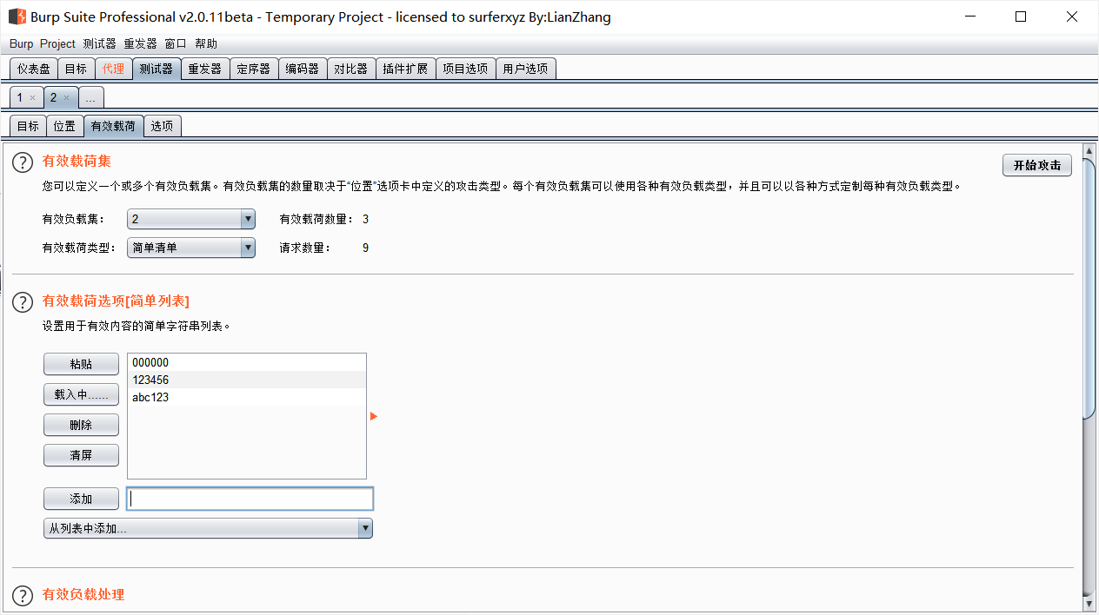Switch to the 定序器 tab
The height and width of the screenshot is (615, 1099).
(x=254, y=69)
